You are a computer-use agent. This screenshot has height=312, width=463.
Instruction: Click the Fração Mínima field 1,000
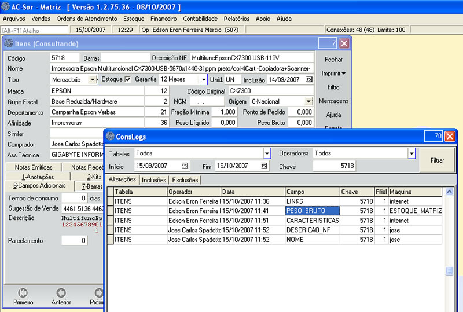tap(224, 112)
